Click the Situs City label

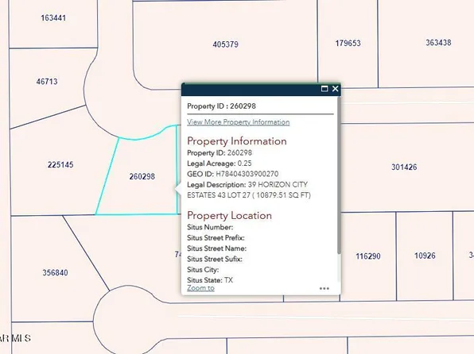tap(203, 270)
